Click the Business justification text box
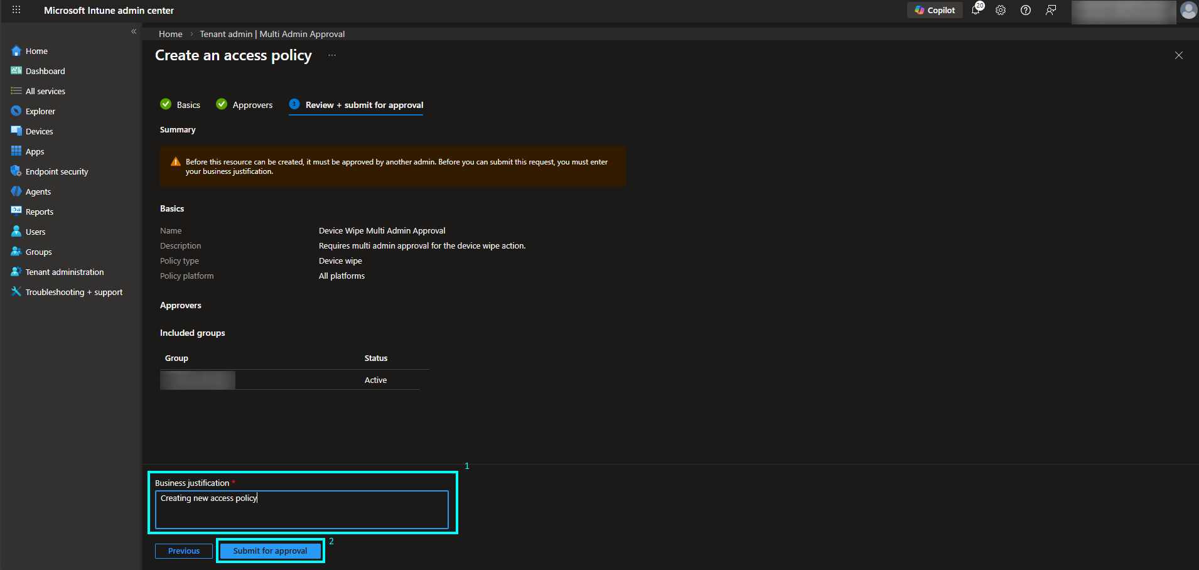This screenshot has width=1199, height=570. [x=302, y=509]
